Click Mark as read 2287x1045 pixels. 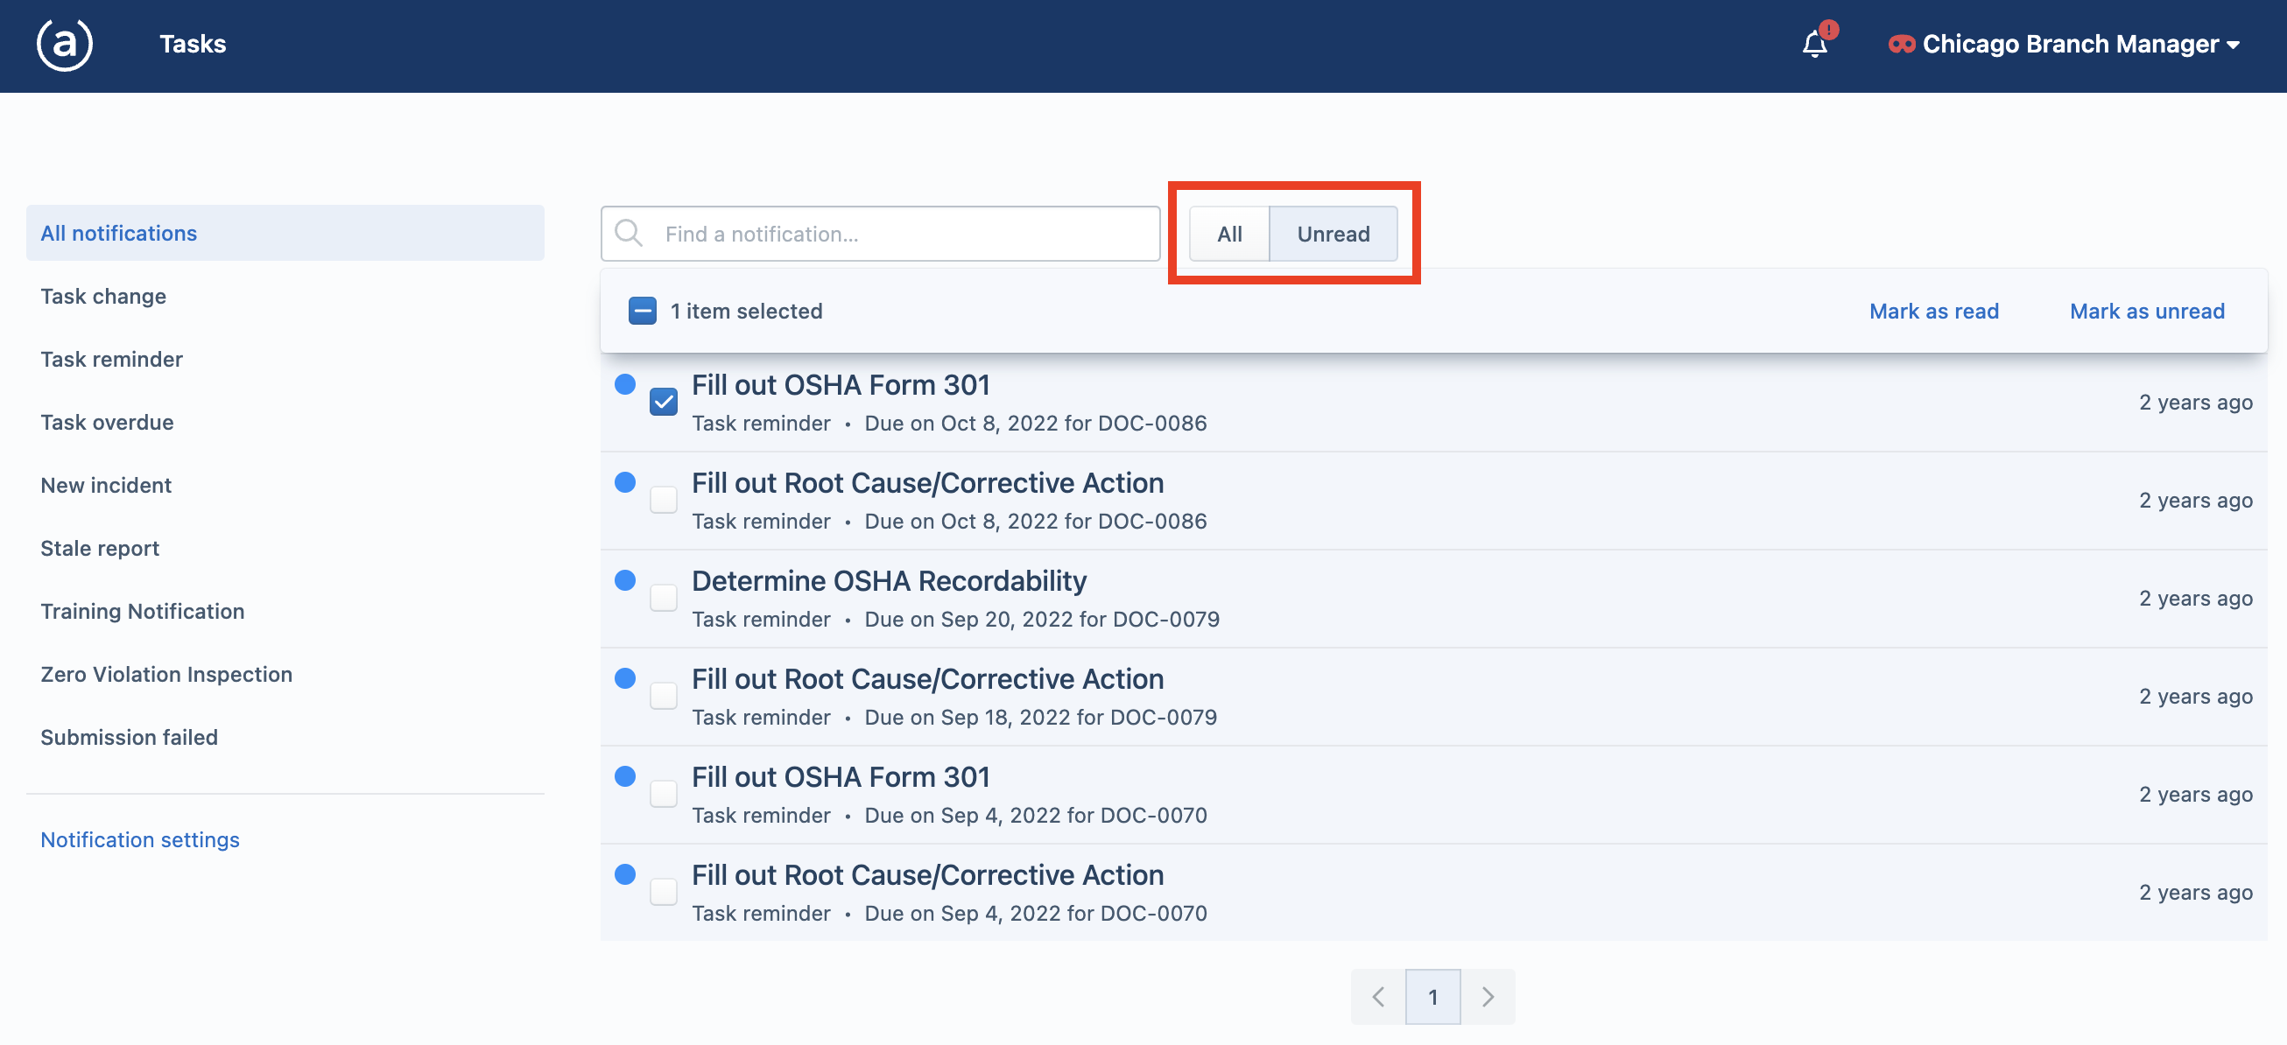[x=1933, y=312]
